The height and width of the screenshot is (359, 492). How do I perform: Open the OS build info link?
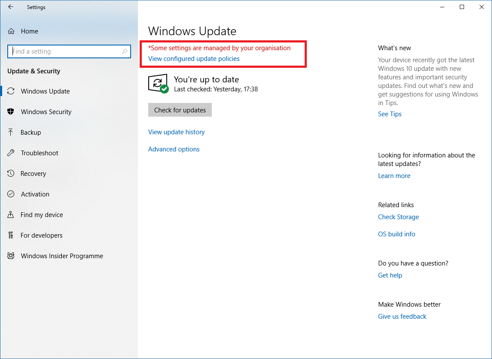(x=397, y=234)
